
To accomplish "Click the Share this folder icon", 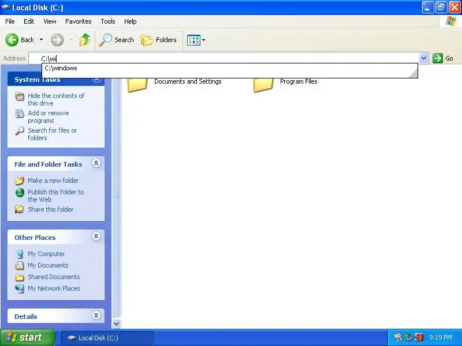I will 20,209.
